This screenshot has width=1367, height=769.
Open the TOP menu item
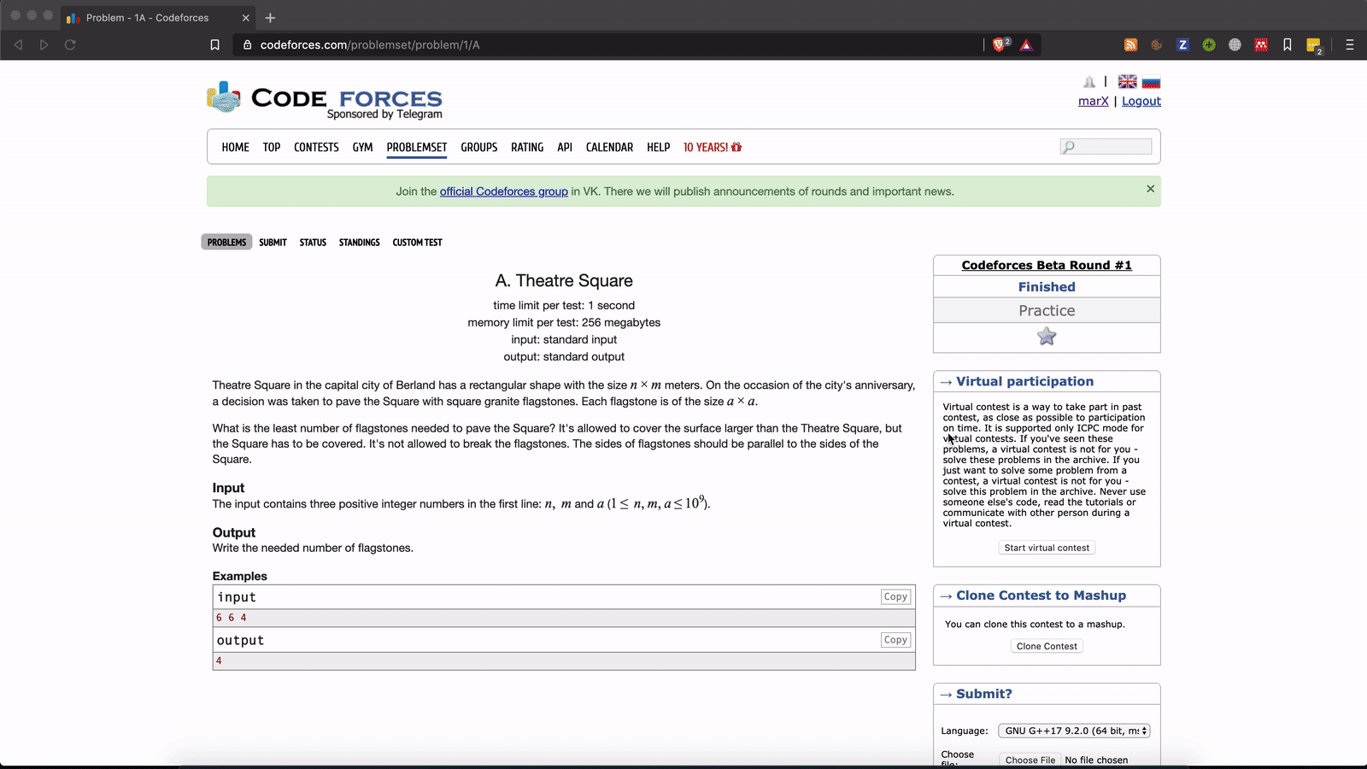click(272, 148)
